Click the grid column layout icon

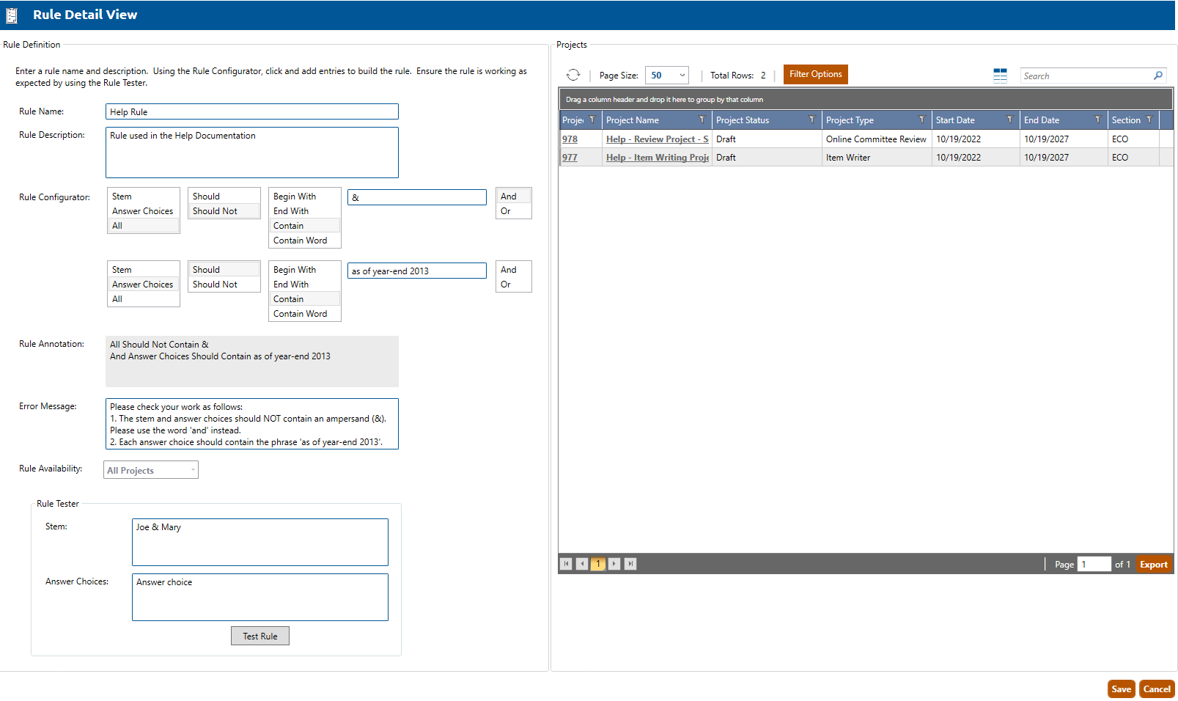point(1000,76)
